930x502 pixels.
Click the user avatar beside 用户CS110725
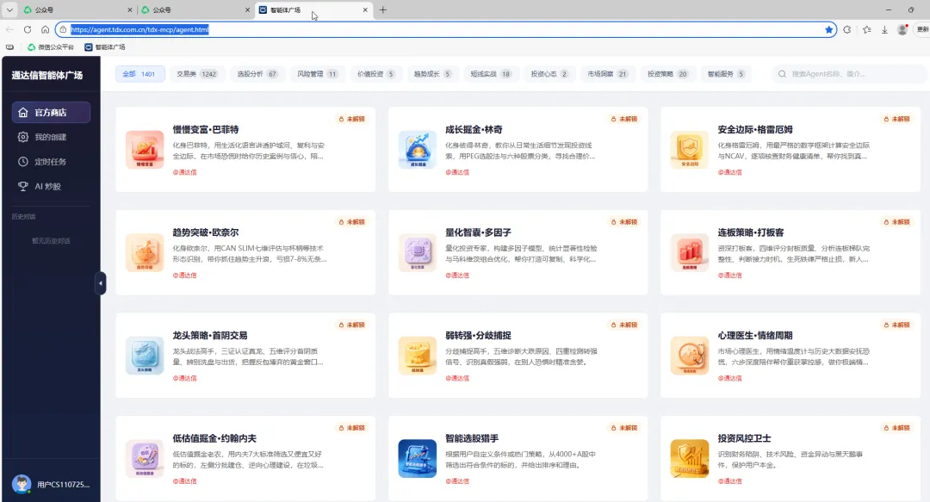tap(22, 484)
